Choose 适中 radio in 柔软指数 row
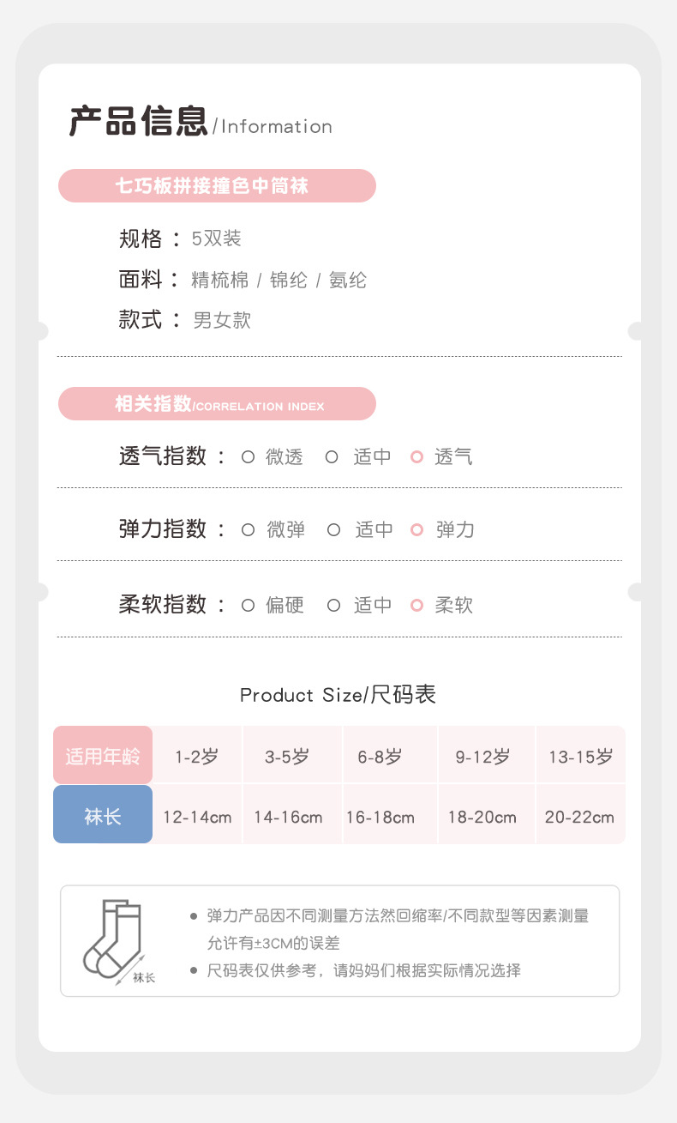Image resolution: width=677 pixels, height=1123 pixels. (334, 606)
